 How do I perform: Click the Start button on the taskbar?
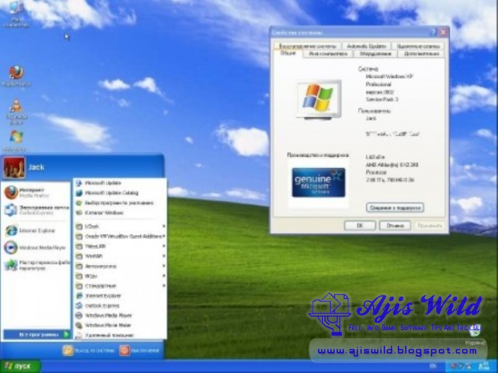[20, 366]
